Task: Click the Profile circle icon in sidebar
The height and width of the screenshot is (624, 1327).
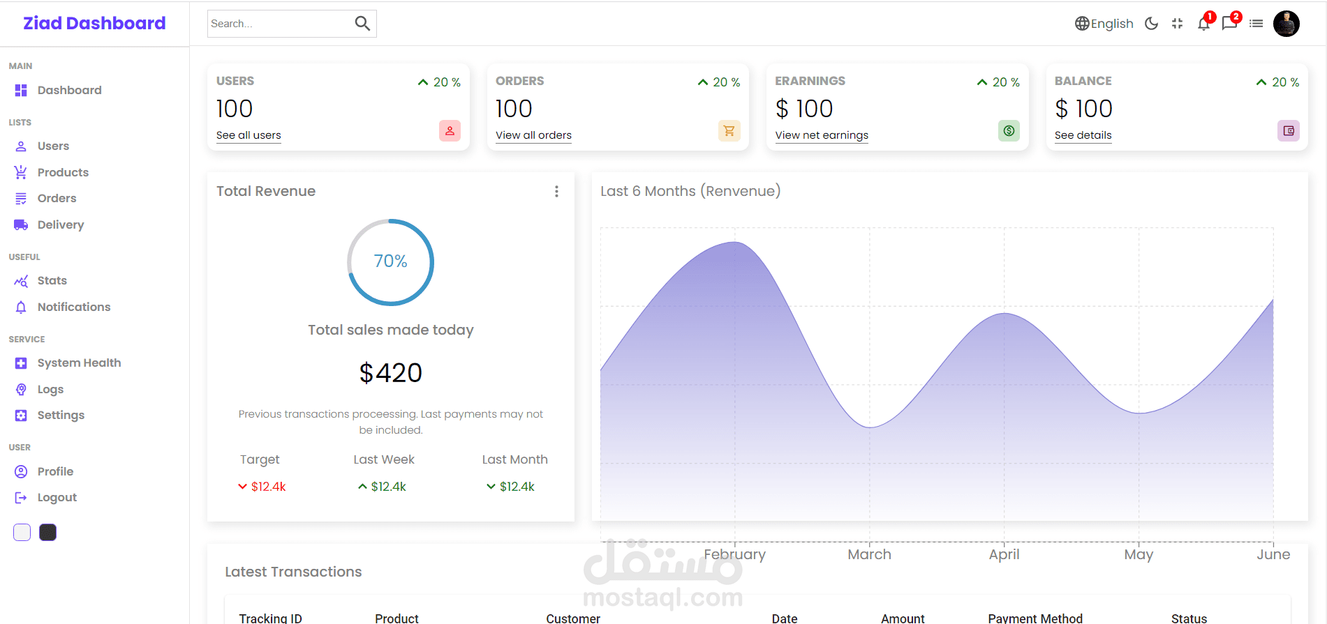Action: (x=21, y=471)
